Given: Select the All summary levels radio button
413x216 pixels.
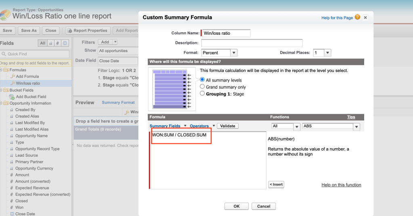Looking at the screenshot, I should coord(203,80).
